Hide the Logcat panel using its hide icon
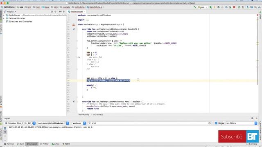This screenshot has width=262, height=147. [x=257, y=118]
